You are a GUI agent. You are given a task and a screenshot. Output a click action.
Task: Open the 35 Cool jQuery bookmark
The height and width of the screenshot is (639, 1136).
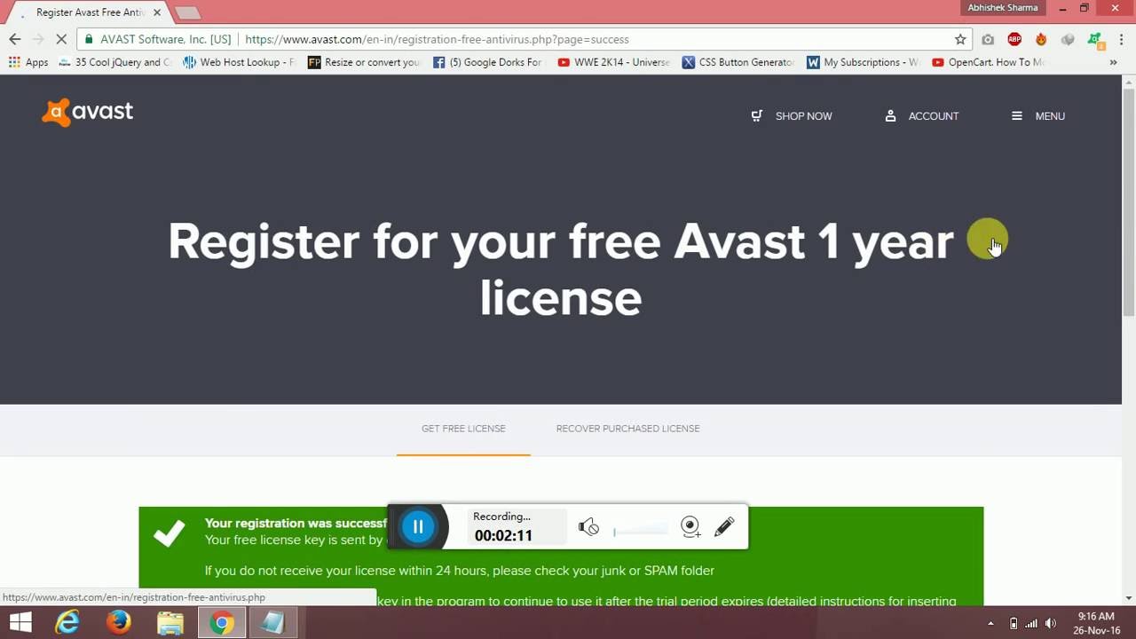[x=115, y=62]
